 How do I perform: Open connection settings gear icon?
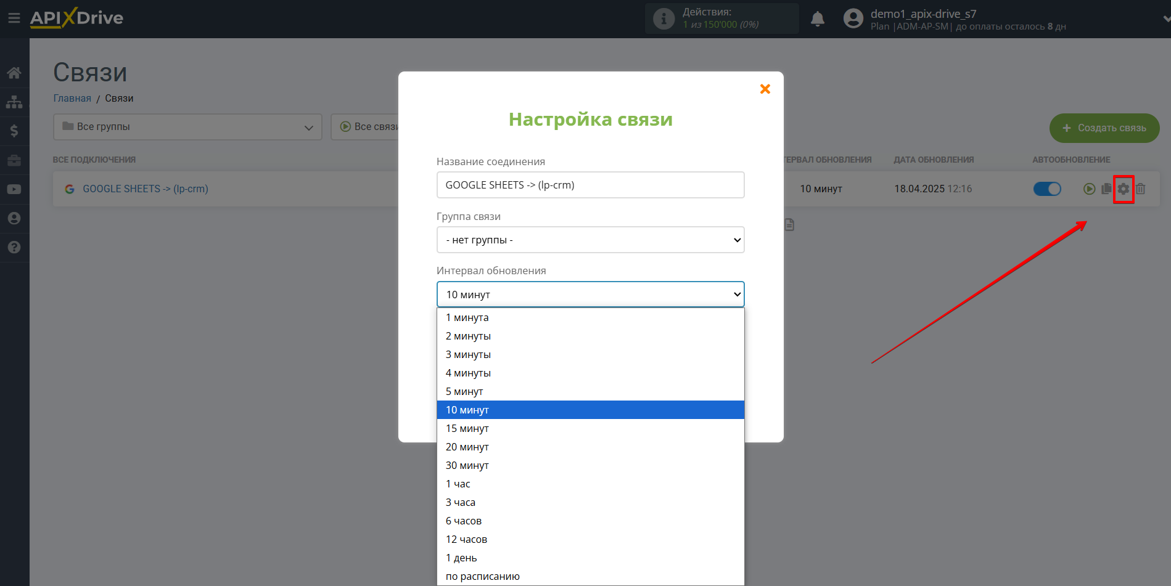(1124, 189)
